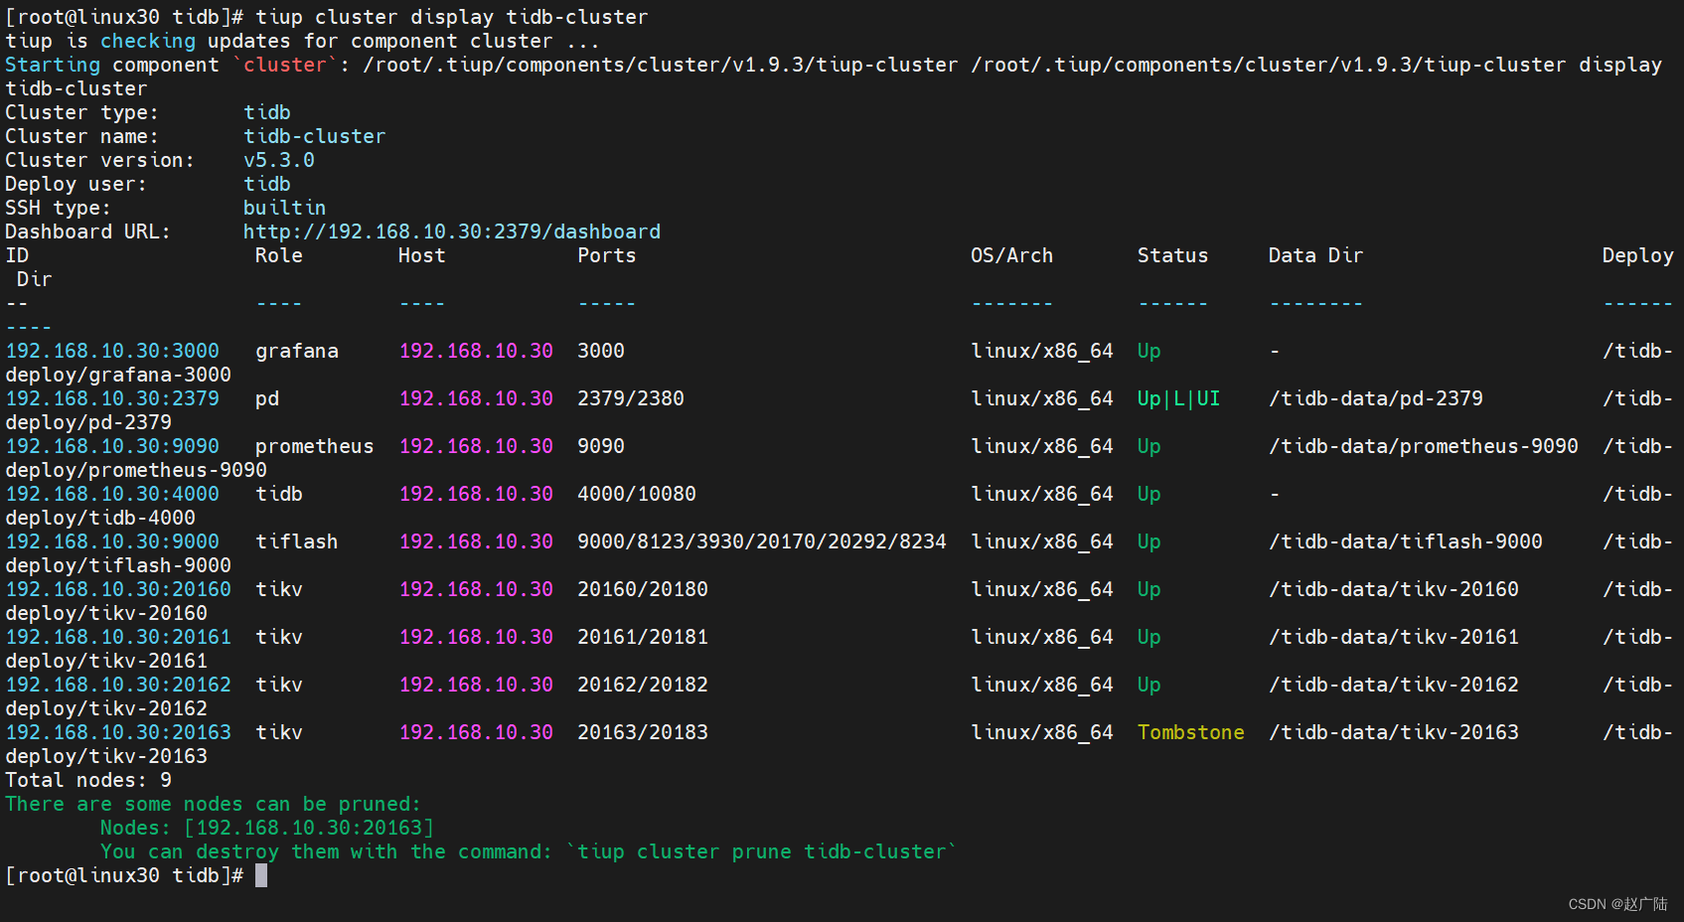Click the prometheus role text

315,446
